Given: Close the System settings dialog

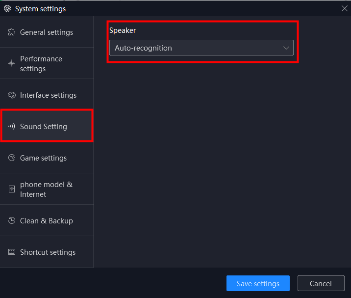Looking at the screenshot, I should click(344, 8).
